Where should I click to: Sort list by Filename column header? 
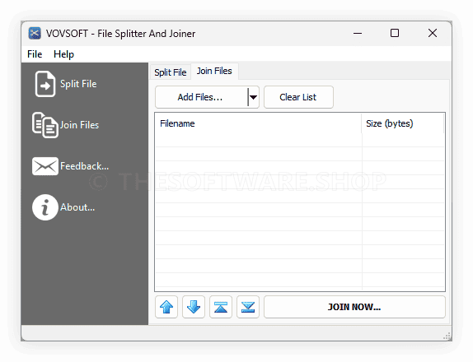(258, 123)
